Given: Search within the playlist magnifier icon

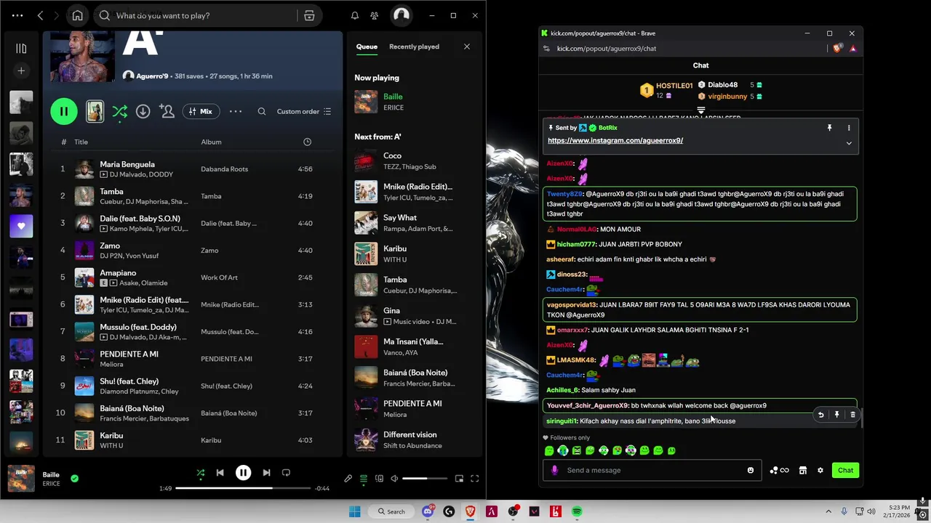Looking at the screenshot, I should pyautogui.click(x=262, y=111).
